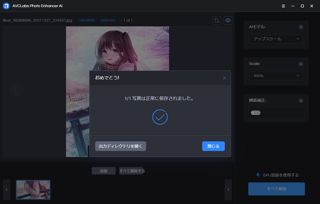Image resolution: width=320 pixels, height=204 pixels.
Task: Click filmstrip right scroll arrow
Action: click(228, 190)
